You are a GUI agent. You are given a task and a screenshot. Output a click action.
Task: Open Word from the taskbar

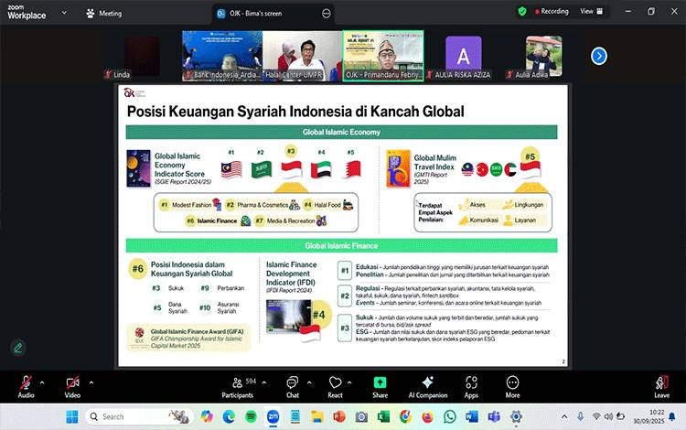[x=472, y=417]
